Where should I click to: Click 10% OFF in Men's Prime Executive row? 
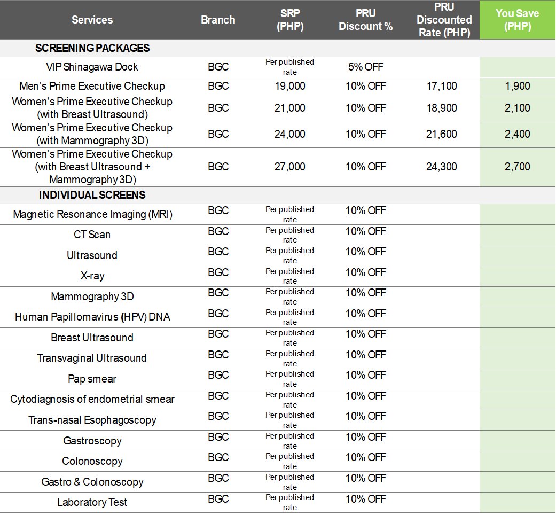(x=365, y=86)
